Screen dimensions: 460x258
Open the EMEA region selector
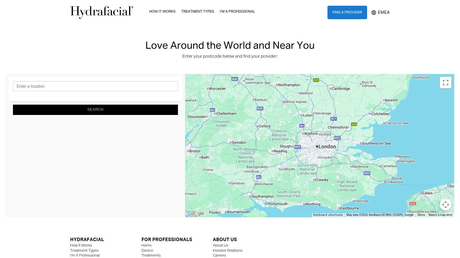(x=381, y=12)
